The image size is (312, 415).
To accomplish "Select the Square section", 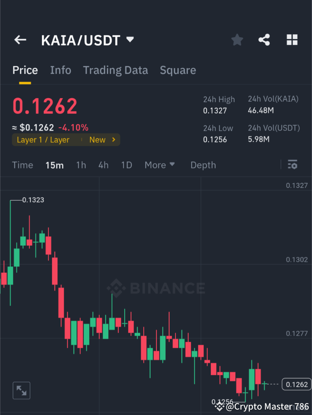I will coord(178,70).
